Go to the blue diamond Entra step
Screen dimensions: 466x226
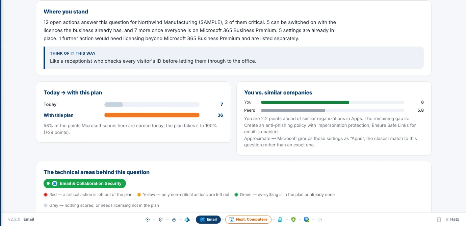coord(187,220)
